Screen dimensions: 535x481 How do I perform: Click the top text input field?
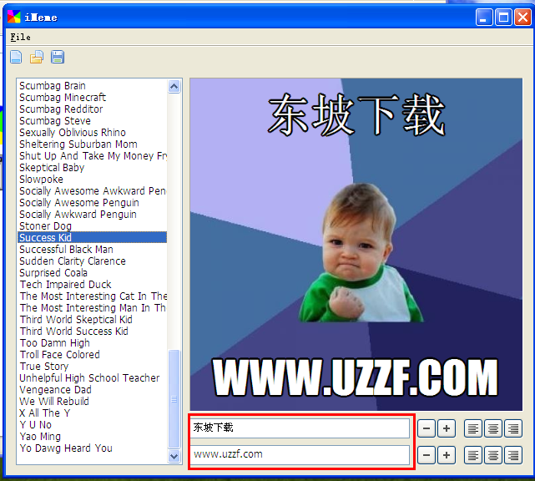click(x=300, y=428)
